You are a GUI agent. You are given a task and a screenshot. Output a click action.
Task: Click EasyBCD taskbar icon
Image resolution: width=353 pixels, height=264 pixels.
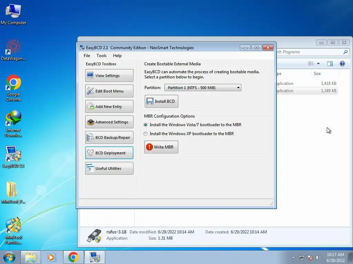tap(94, 257)
